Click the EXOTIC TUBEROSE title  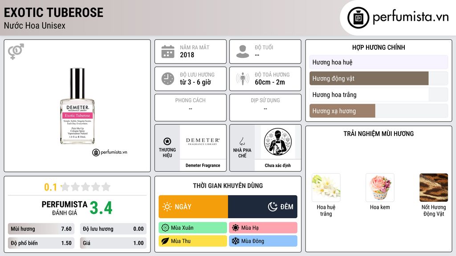pos(53,12)
